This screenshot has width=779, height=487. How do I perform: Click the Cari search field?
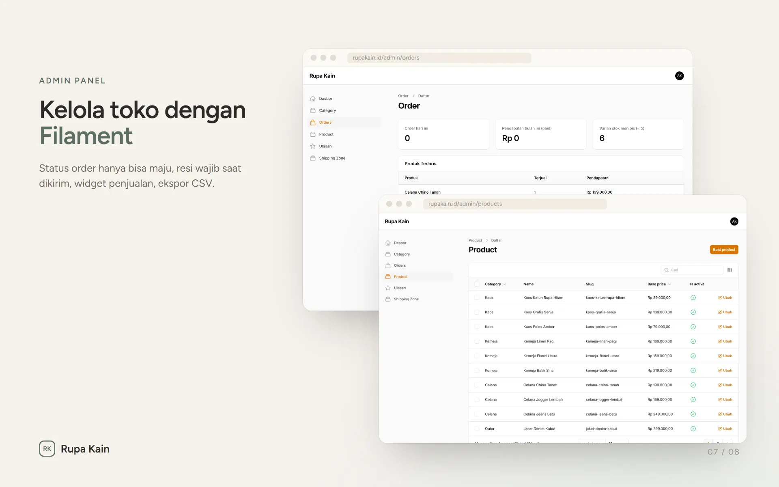[692, 270]
